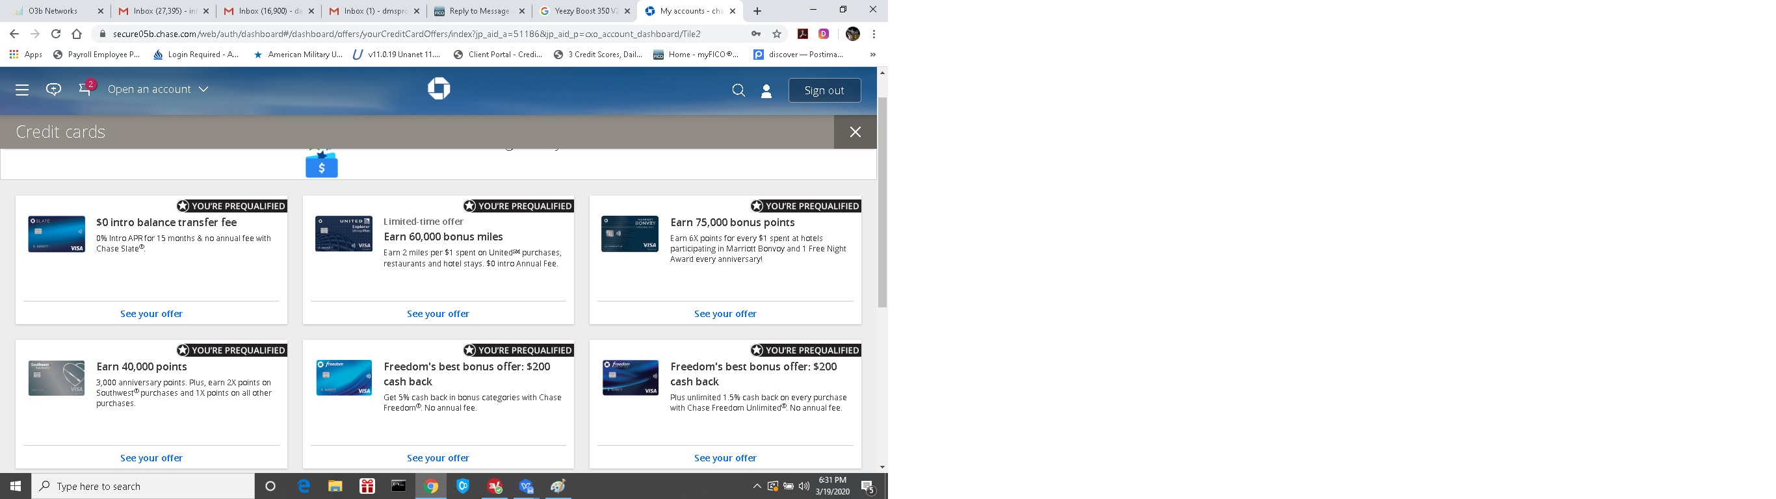1776x499 pixels.
Task: Open File Explorer from the taskbar
Action: [x=335, y=486]
